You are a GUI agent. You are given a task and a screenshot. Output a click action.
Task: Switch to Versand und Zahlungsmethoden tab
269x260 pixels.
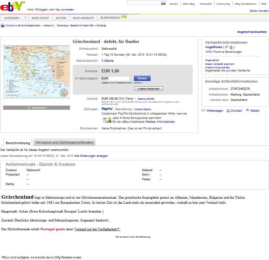click(x=64, y=142)
